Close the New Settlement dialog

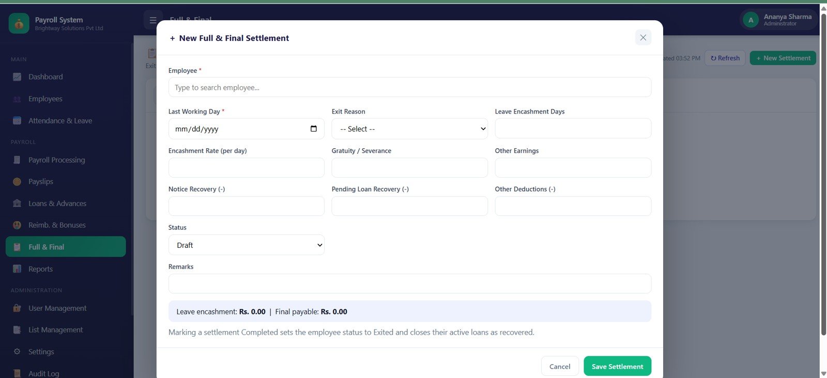[x=643, y=38]
